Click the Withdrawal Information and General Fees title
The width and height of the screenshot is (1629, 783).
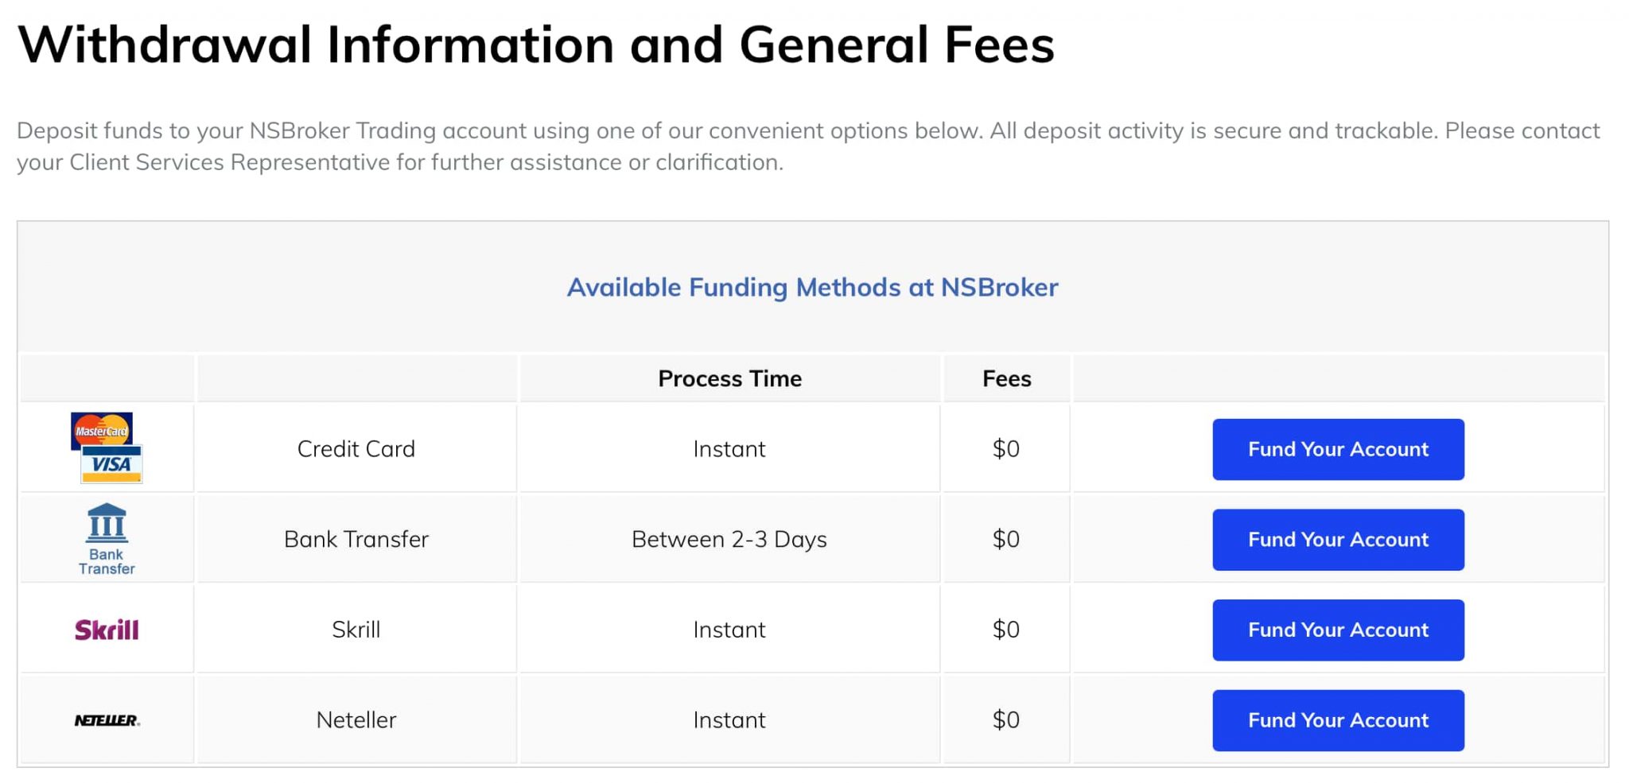coord(535,45)
